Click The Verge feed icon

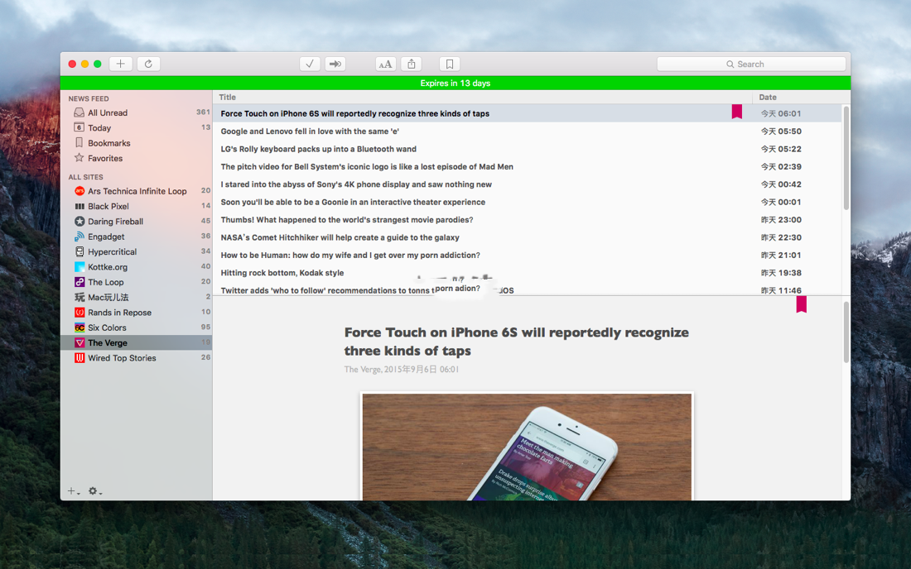click(80, 342)
